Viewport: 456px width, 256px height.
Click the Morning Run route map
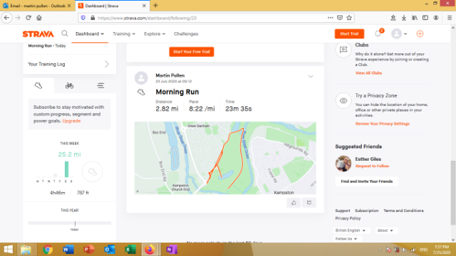click(225, 158)
